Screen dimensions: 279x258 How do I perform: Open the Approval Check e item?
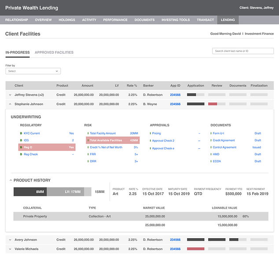pyautogui.click(x=163, y=148)
